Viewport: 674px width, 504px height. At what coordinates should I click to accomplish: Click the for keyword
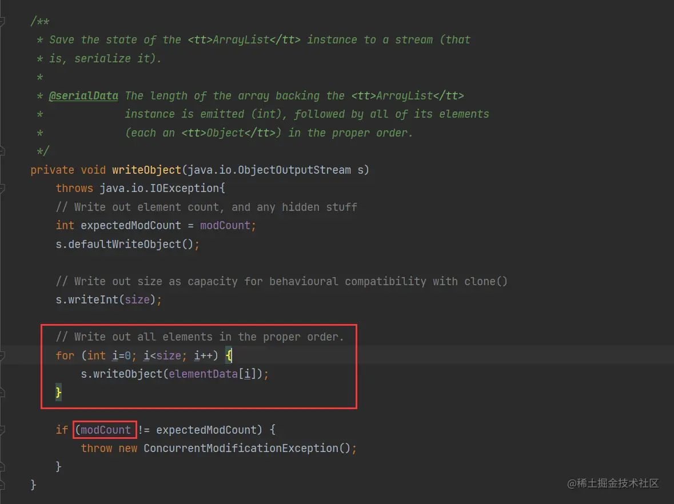point(65,355)
